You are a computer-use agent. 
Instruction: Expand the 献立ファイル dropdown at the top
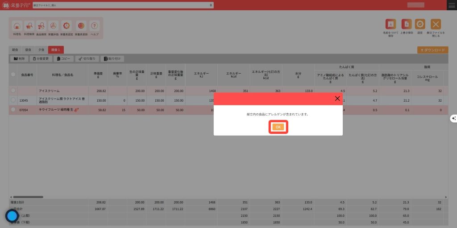(x=211, y=5)
